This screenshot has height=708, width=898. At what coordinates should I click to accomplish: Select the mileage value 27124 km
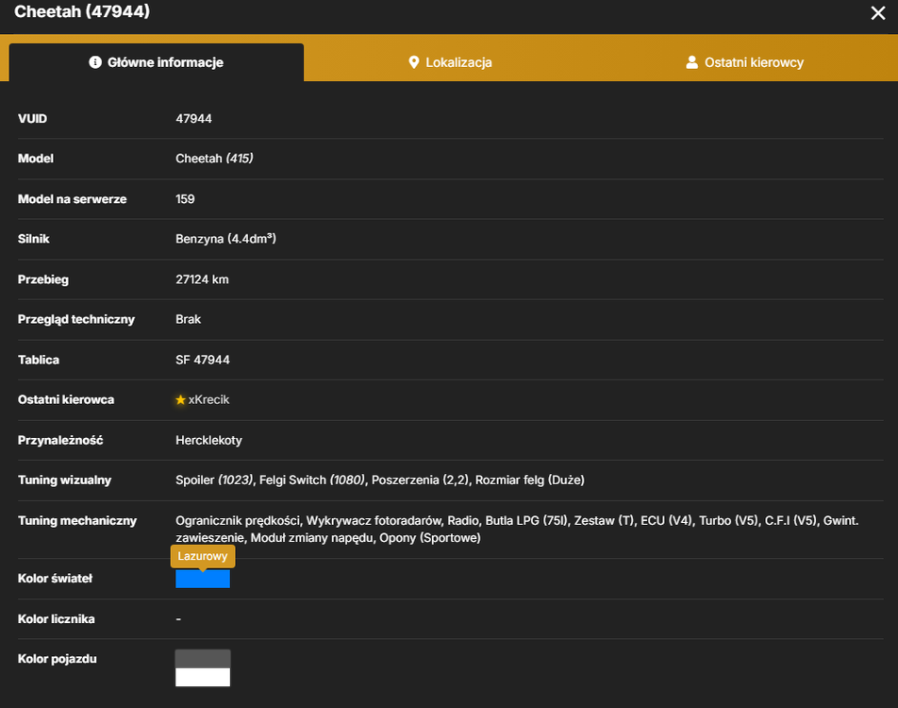[202, 279]
